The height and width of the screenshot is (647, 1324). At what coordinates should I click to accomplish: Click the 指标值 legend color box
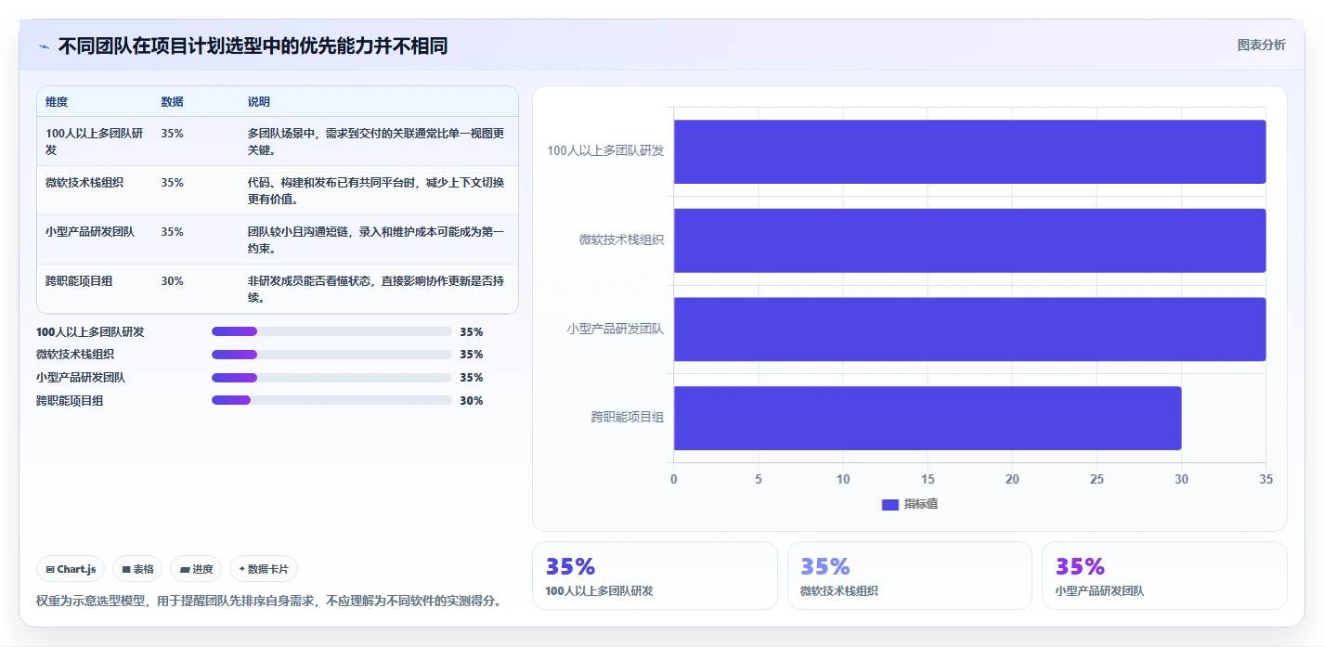click(x=890, y=504)
